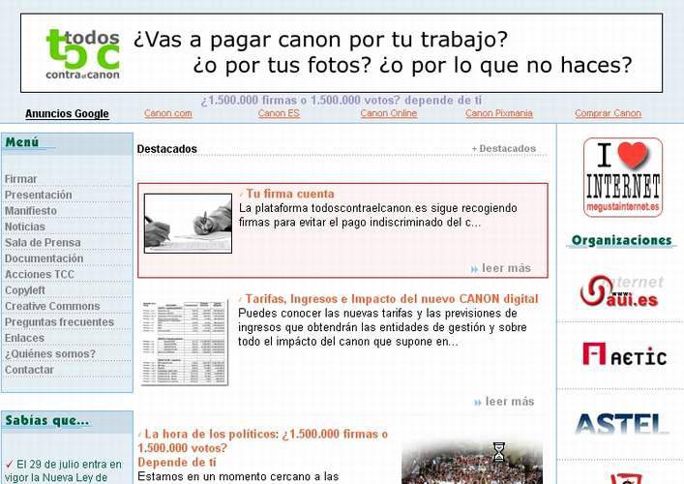Click the Sabías que... panel heading

[47, 420]
